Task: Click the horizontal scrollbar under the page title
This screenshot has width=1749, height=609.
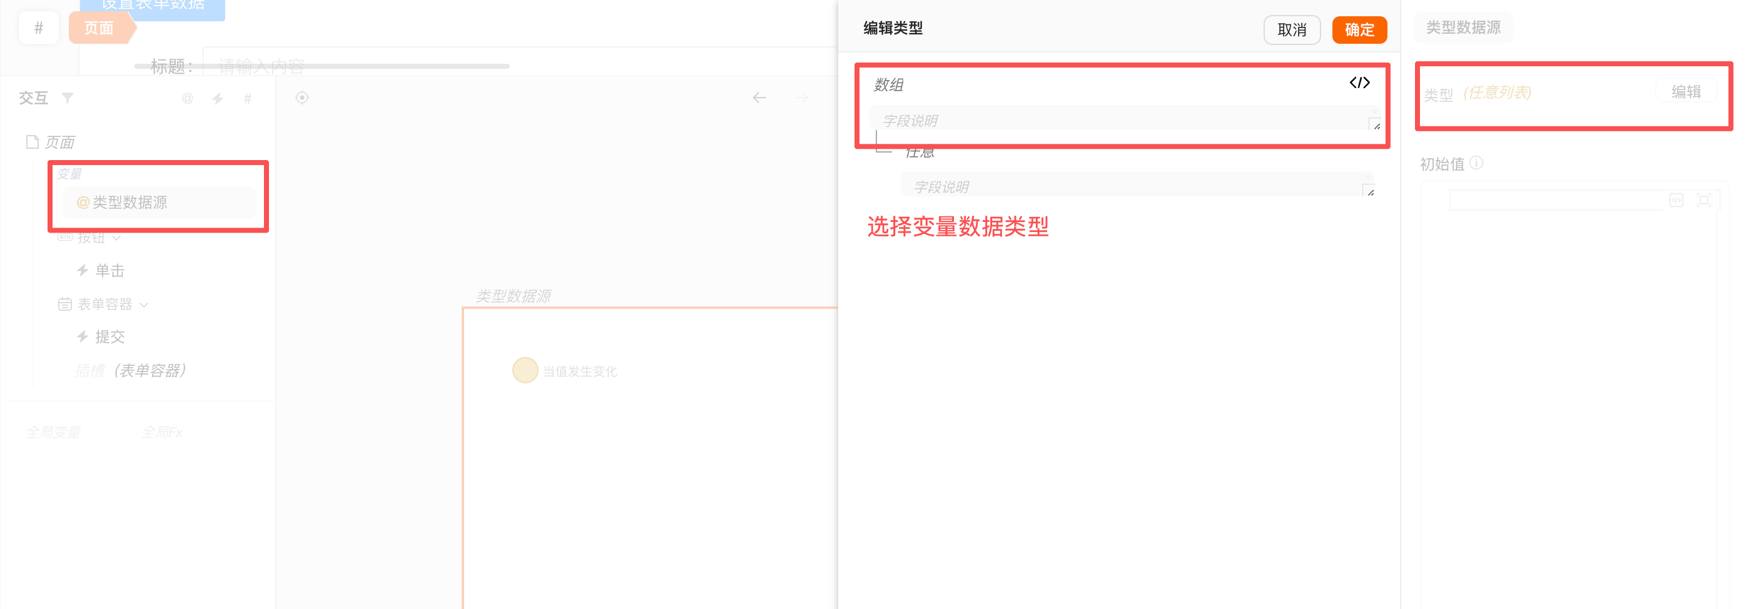Action: pos(322,66)
